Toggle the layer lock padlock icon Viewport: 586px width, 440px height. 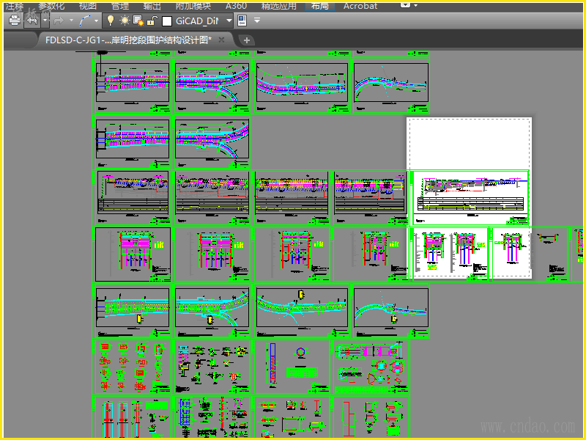(x=152, y=21)
